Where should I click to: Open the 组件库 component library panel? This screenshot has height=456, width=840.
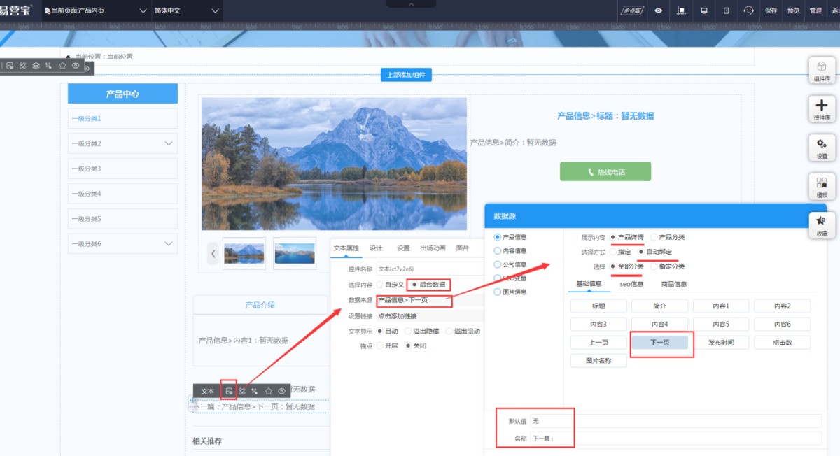click(822, 71)
